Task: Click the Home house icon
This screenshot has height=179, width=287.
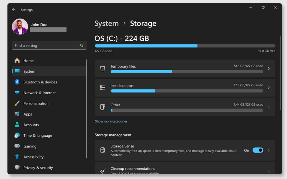Action: [x=17, y=61]
